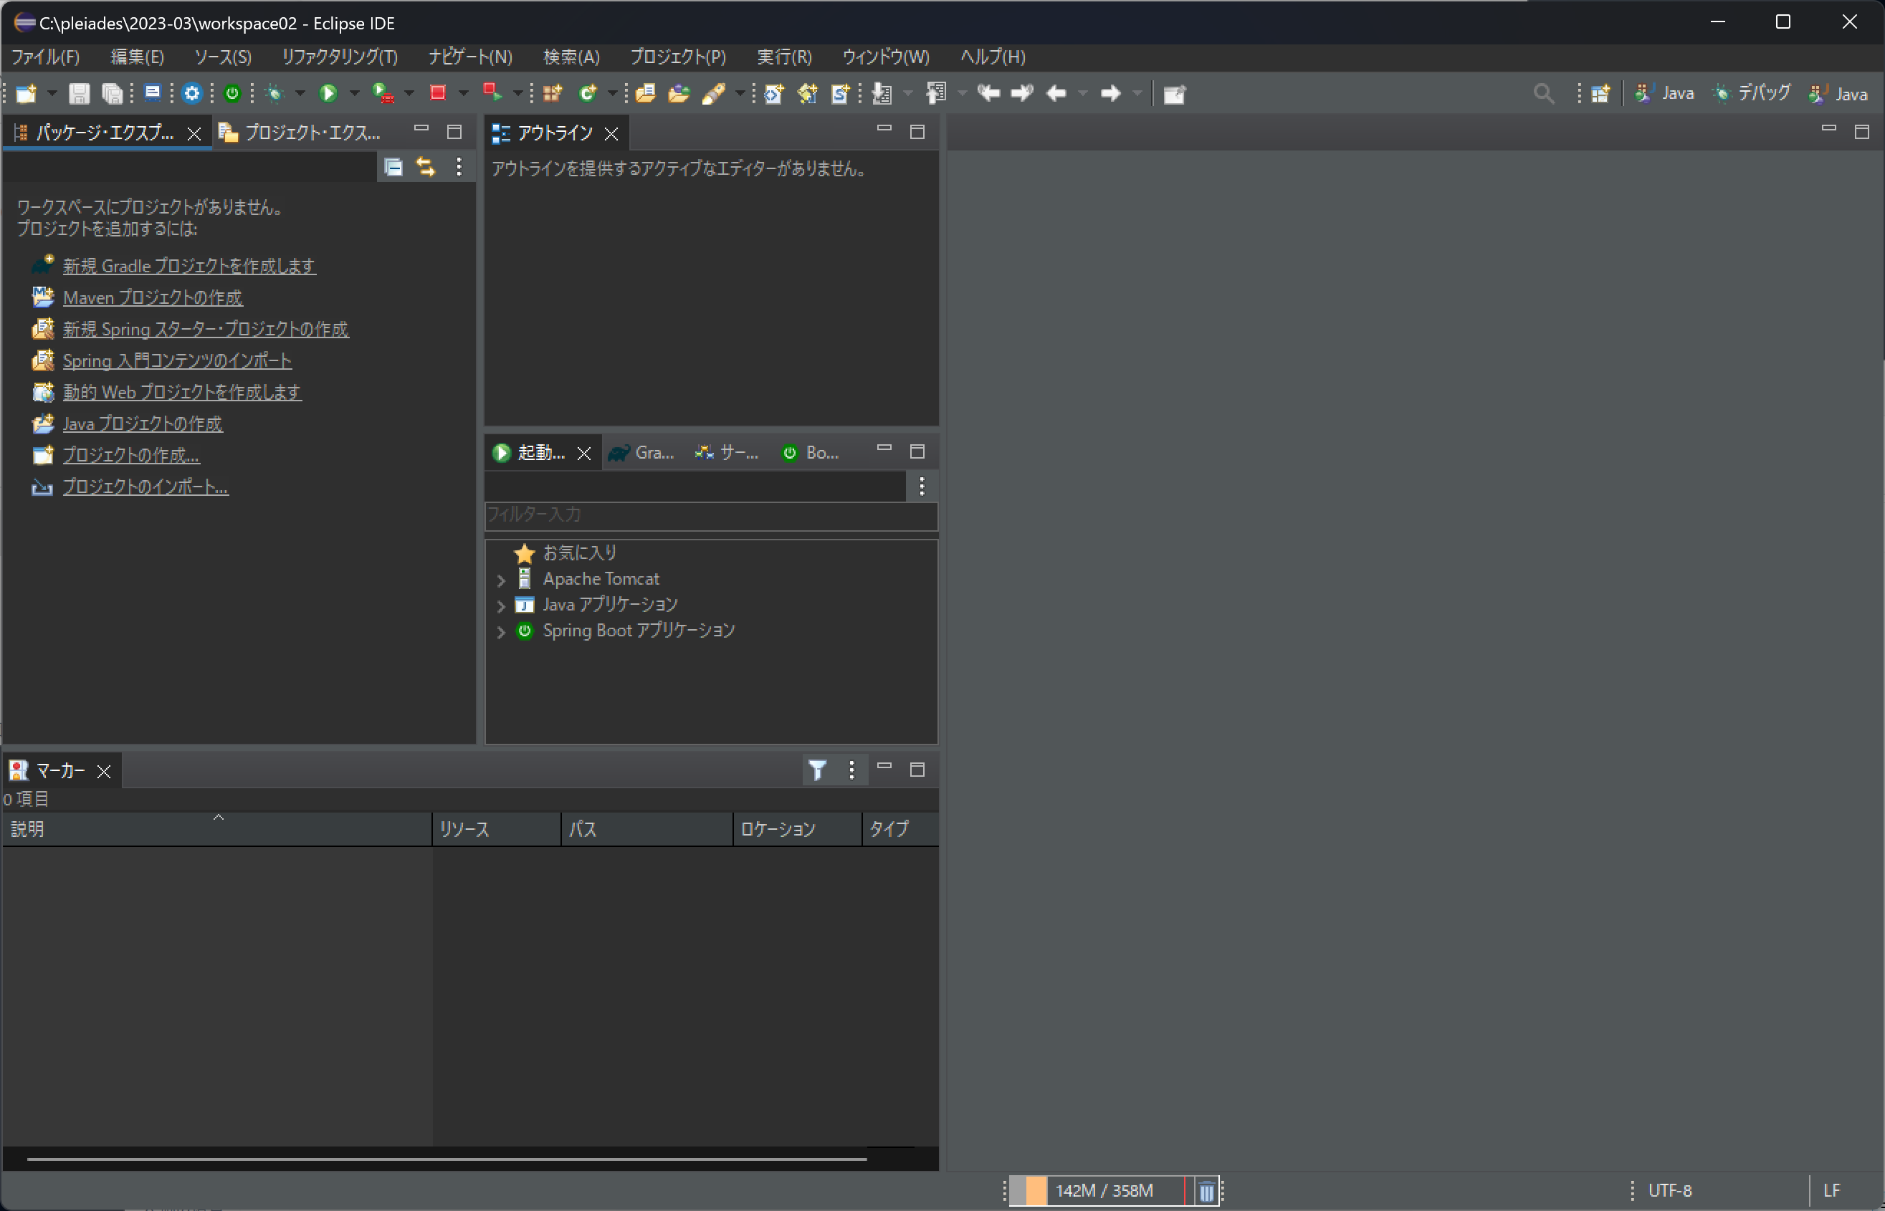Viewport: 1885px width, 1211px height.
Task: Switch to the サーバー tab
Action: 727,453
